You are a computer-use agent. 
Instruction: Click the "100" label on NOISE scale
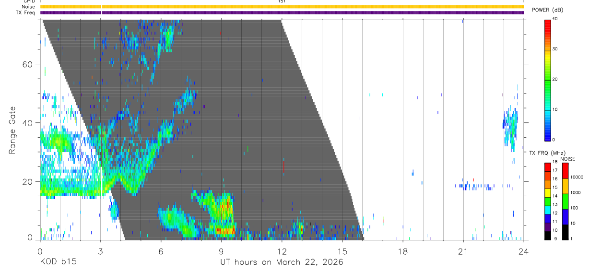(x=574, y=208)
